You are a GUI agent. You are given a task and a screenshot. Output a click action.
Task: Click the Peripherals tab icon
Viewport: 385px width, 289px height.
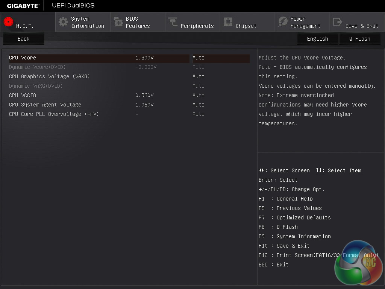(173, 22)
